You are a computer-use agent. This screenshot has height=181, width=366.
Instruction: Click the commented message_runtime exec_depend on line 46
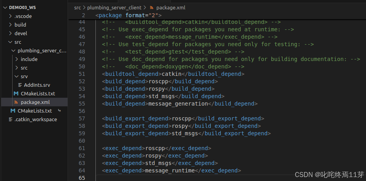click(190, 37)
